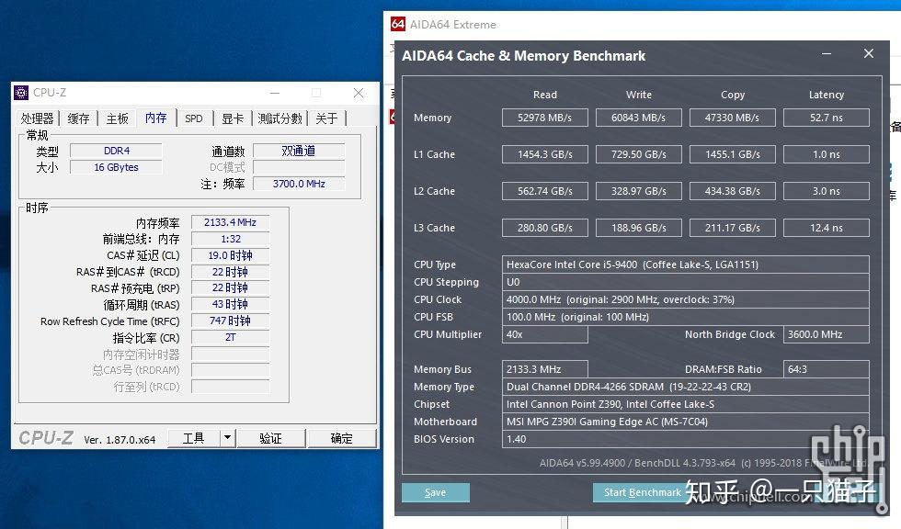
Task: Select the 内存 tab in CPU-Z
Action: tap(155, 118)
